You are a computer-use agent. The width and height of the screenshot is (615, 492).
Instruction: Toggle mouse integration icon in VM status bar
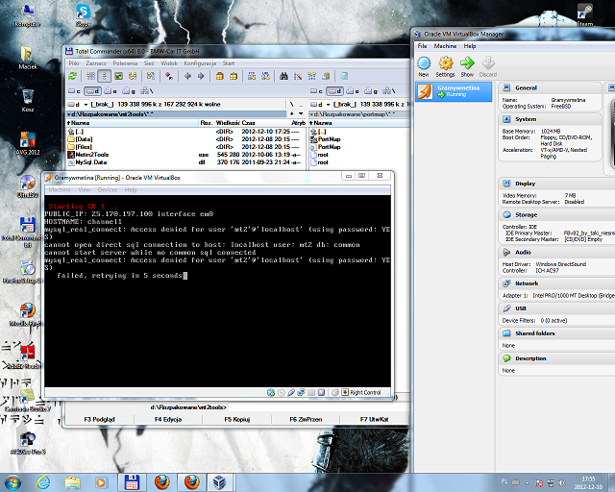click(x=335, y=392)
